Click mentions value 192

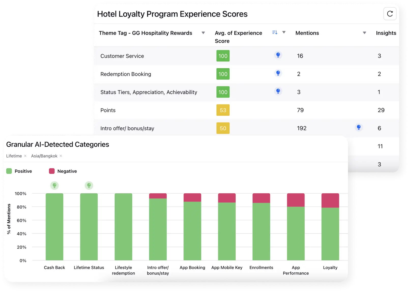pyautogui.click(x=302, y=128)
